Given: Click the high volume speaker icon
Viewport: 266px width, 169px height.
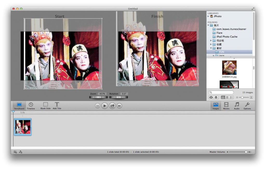Looking at the screenshot, I should click(x=250, y=152).
